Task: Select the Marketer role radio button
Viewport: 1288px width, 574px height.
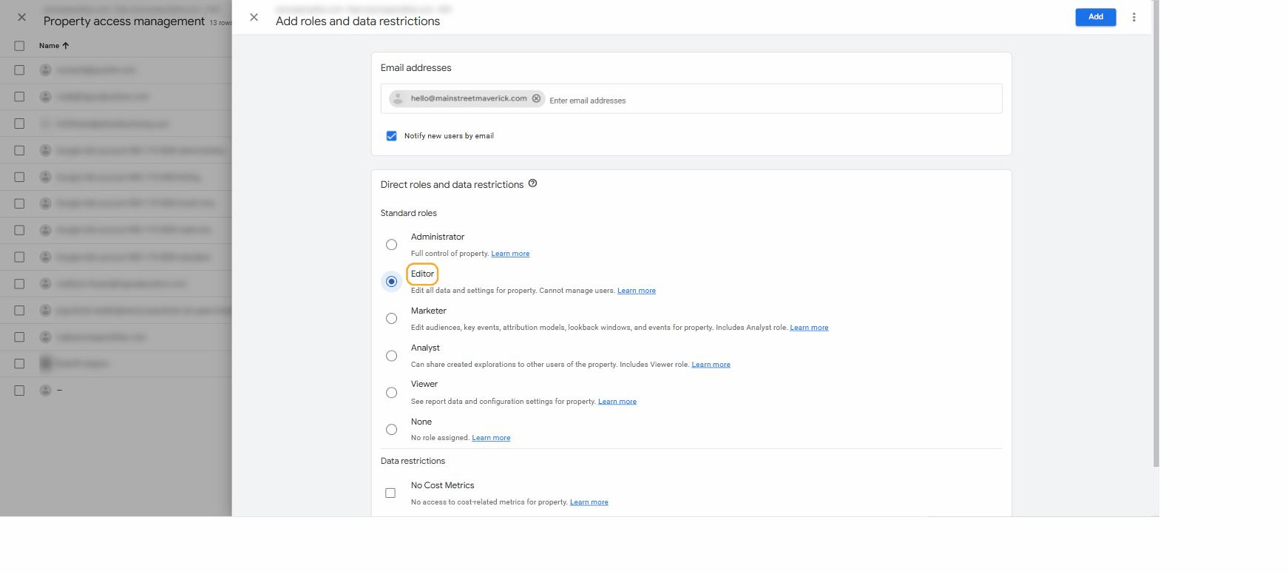Action: click(391, 319)
